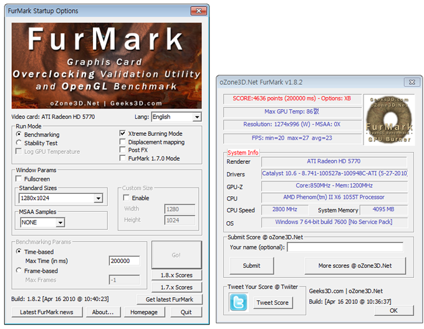The width and height of the screenshot is (424, 329).
Task: Click the Go! button
Action: pos(176,255)
